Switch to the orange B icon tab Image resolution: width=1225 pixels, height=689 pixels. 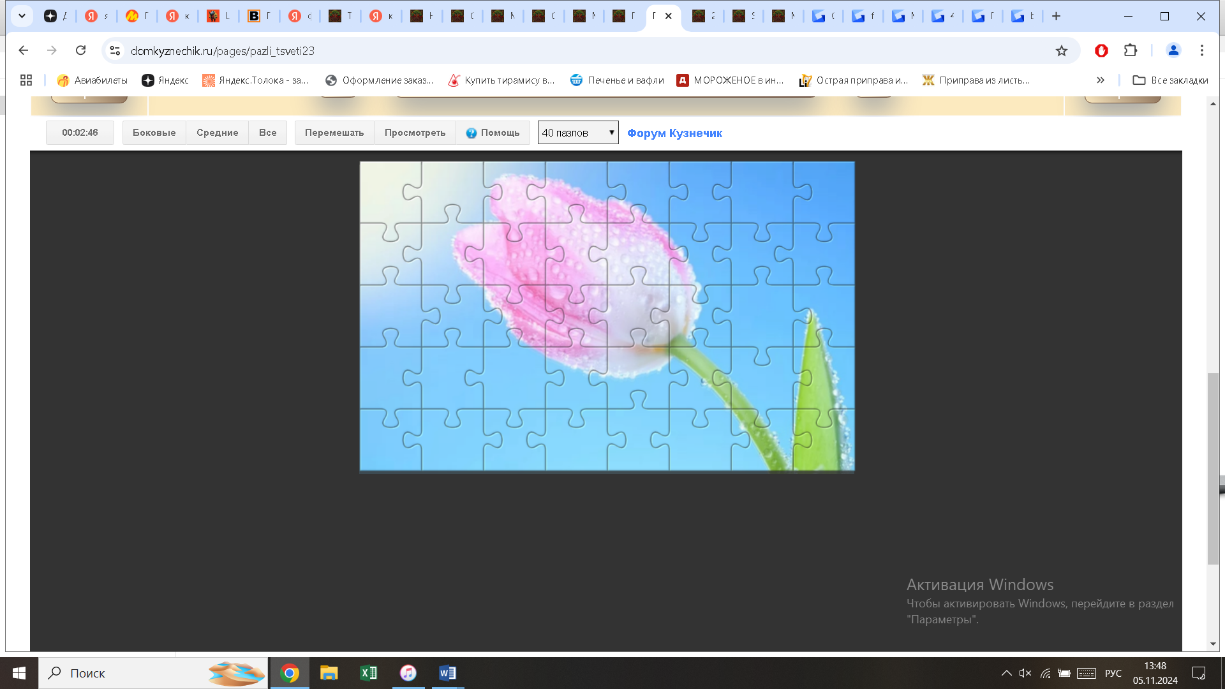tap(254, 16)
